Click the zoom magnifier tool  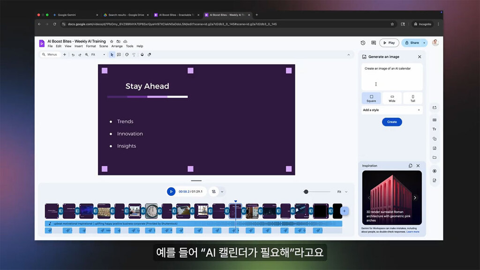pyautogui.click(x=87, y=55)
